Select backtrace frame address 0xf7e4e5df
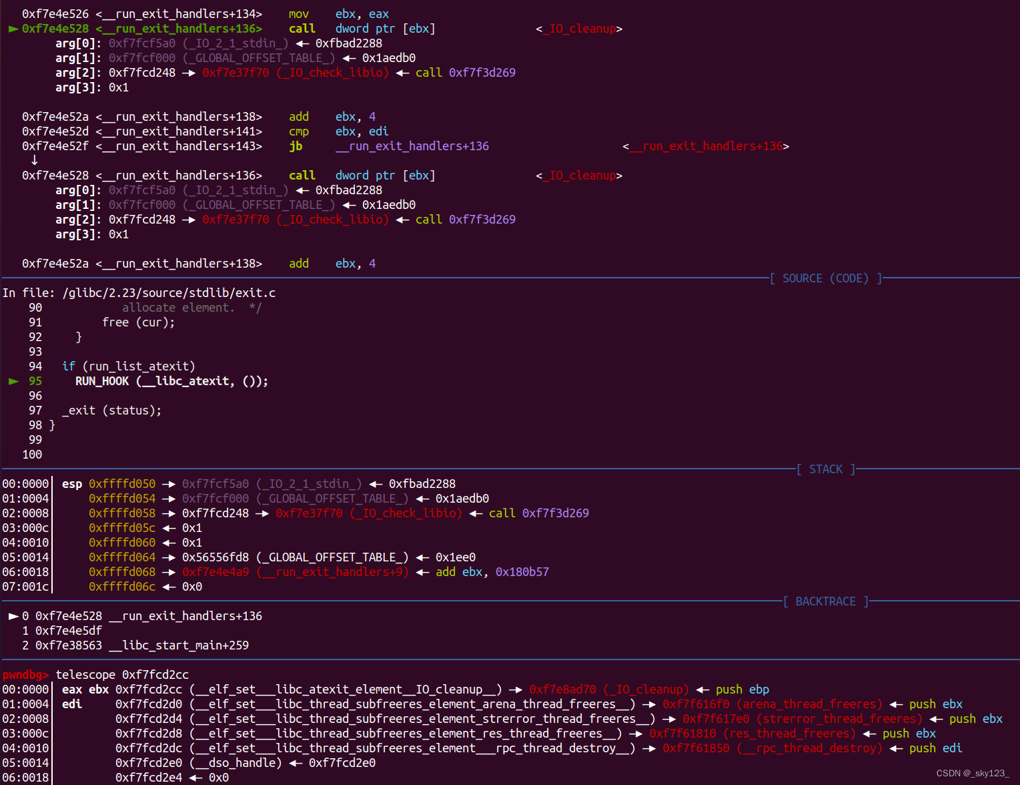This screenshot has width=1020, height=785. tap(68, 631)
